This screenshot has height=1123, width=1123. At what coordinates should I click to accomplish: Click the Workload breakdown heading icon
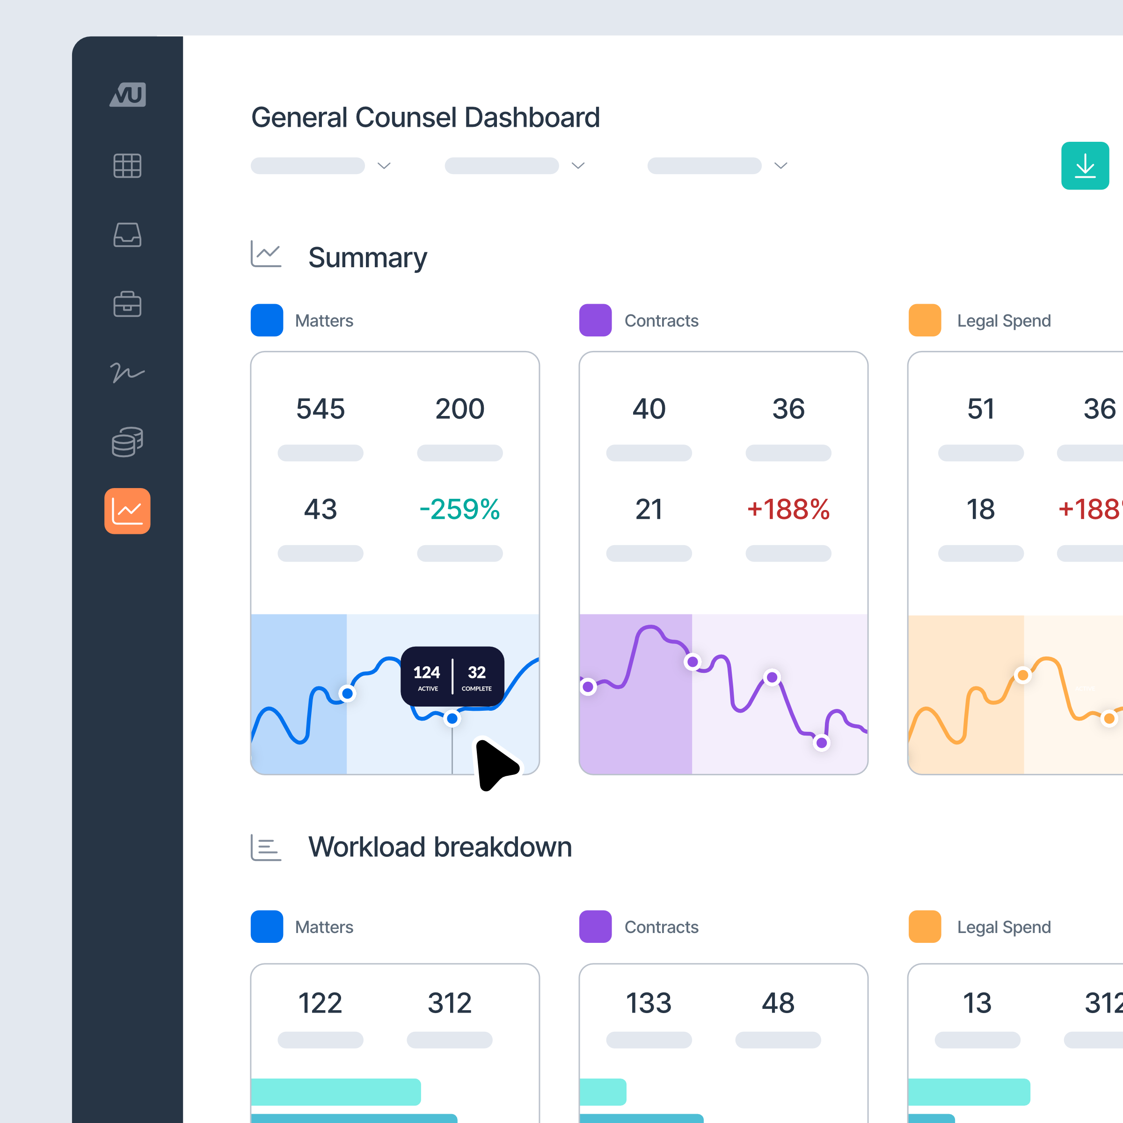pyautogui.click(x=266, y=847)
